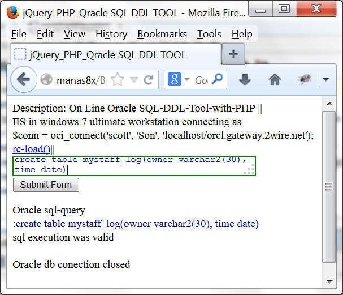This screenshot has height=295, width=343.
Task: Open the File menu
Action: (19, 34)
